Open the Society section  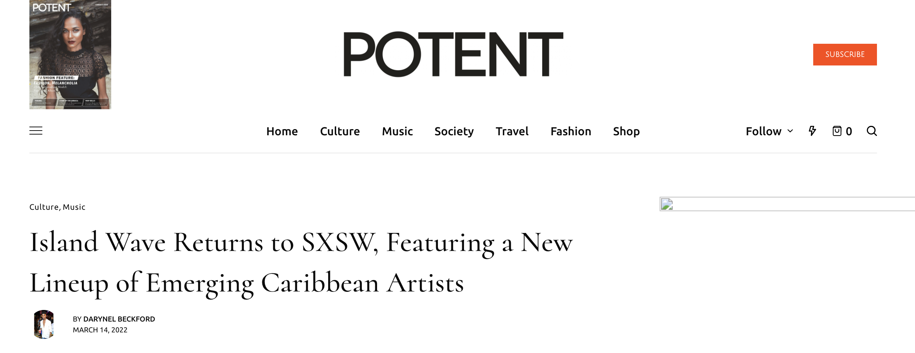coord(454,131)
